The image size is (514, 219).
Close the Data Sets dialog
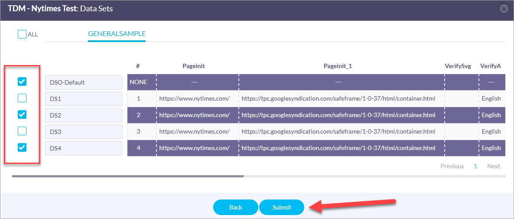pyautogui.click(x=504, y=9)
